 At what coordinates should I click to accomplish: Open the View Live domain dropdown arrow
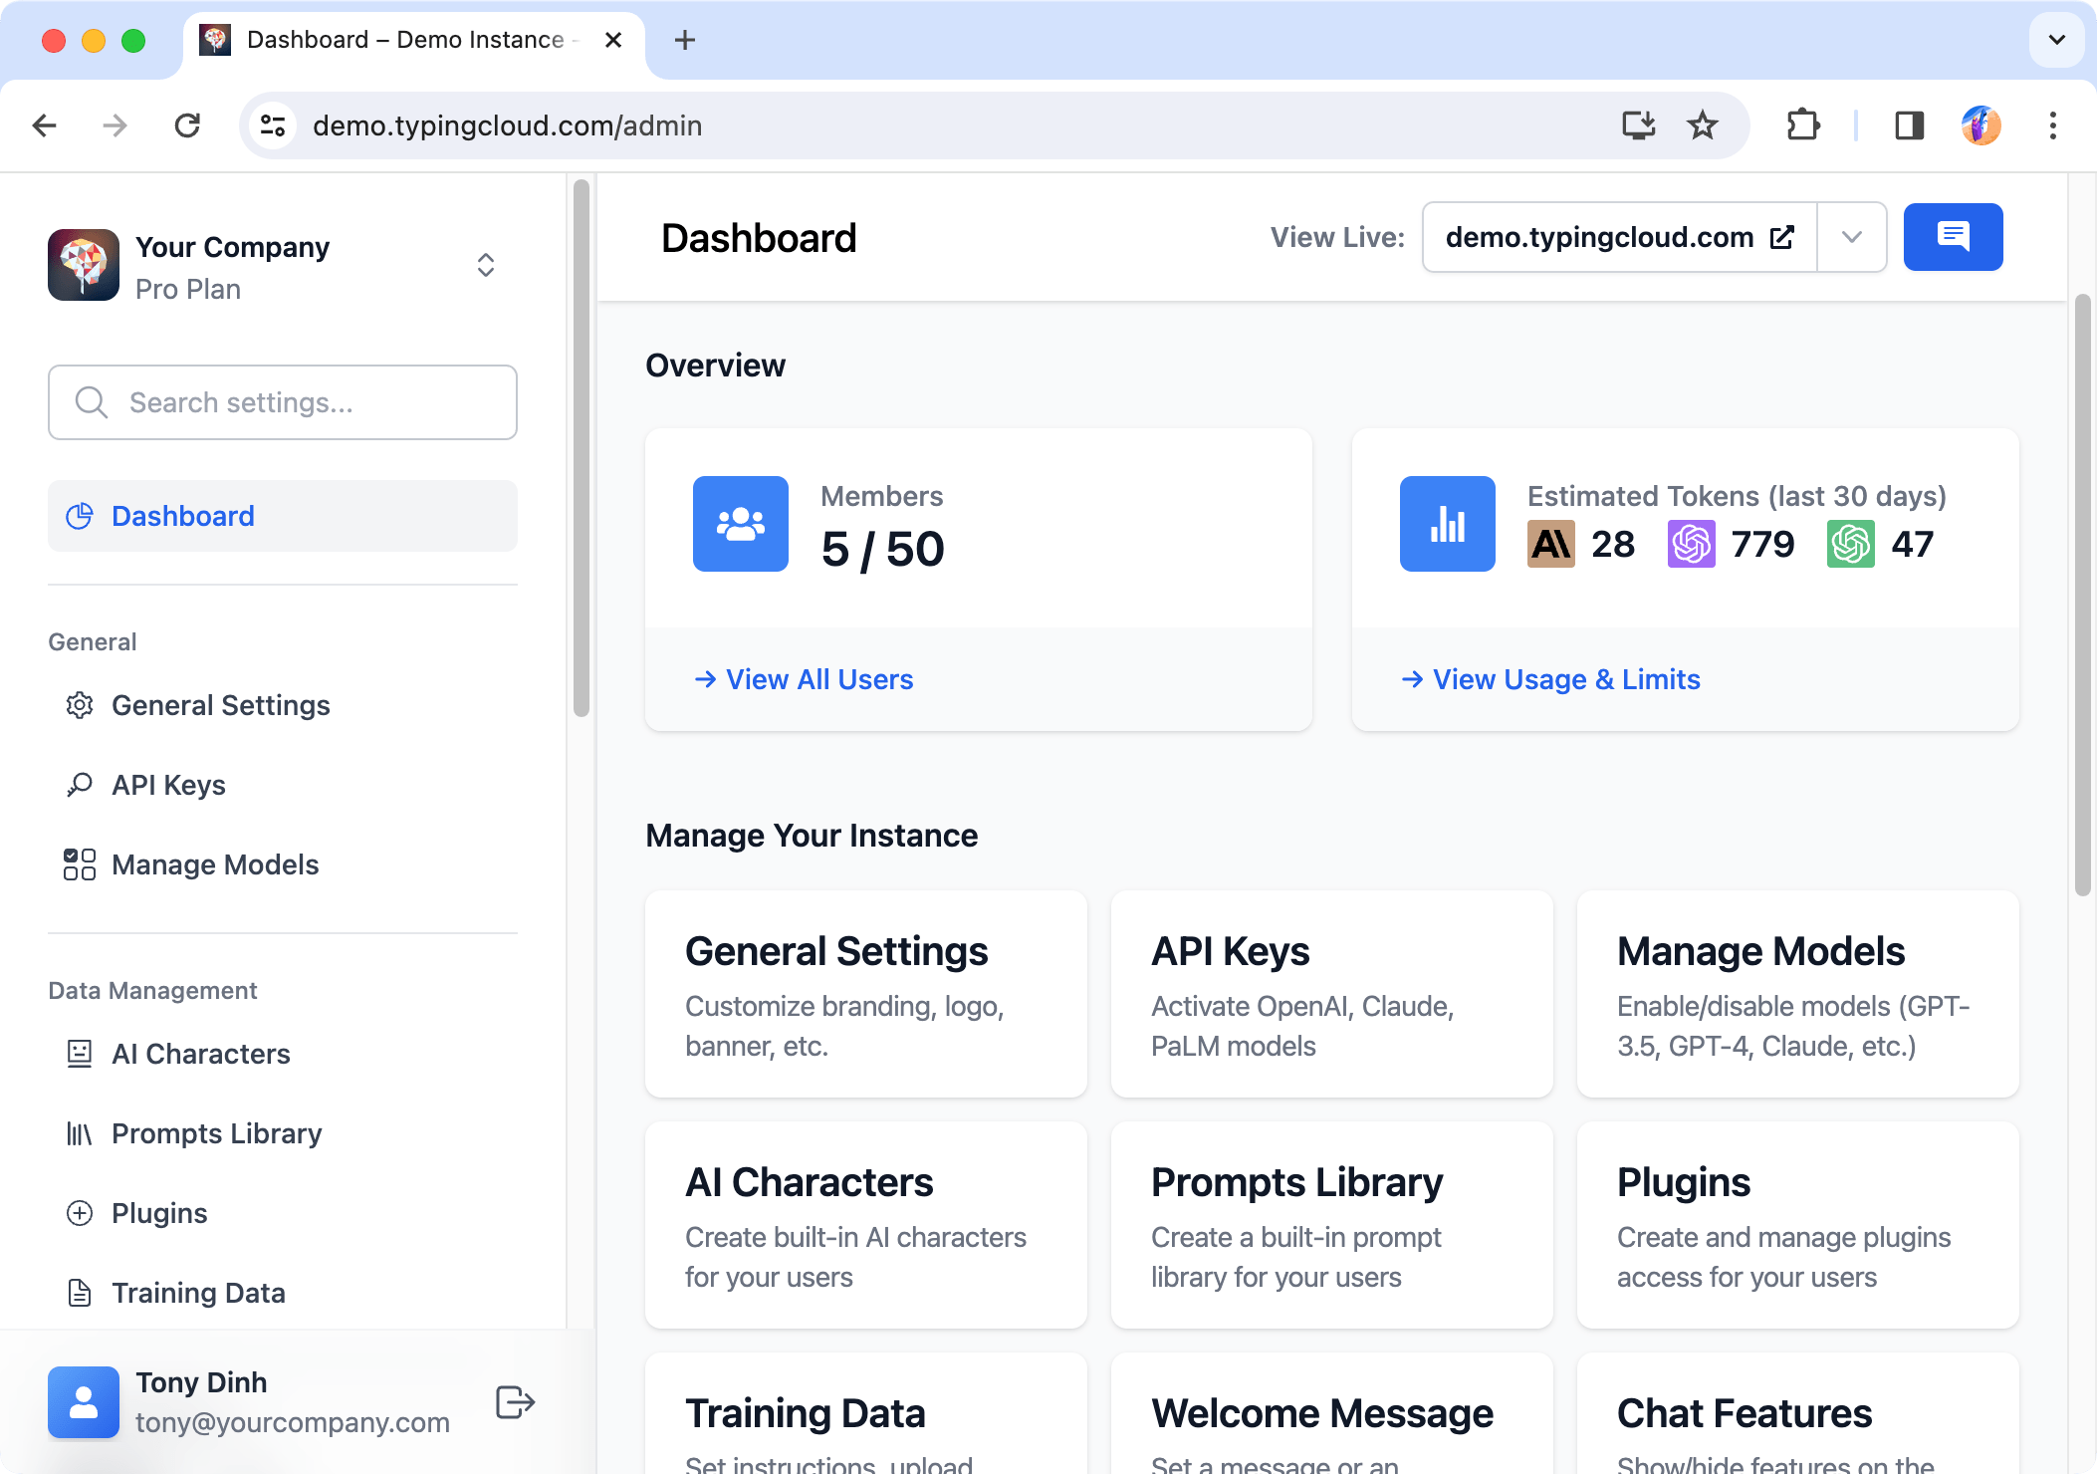(x=1851, y=237)
